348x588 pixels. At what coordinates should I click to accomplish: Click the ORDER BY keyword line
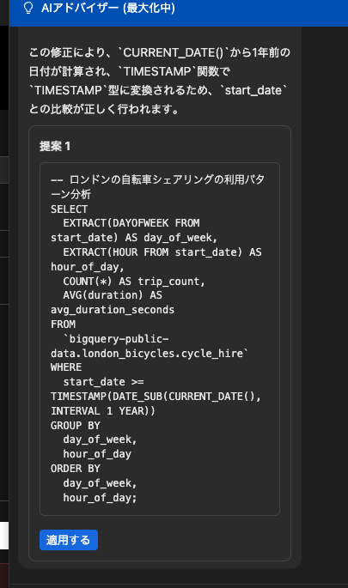(76, 469)
